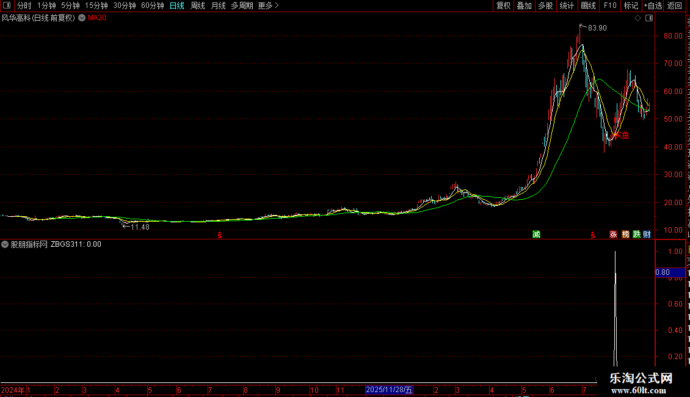Switch to the 60分钟 period tab

coord(152,5)
